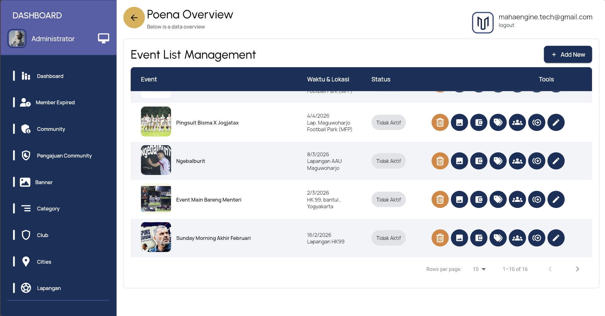Click the Administrator profile avatar
This screenshot has height=316, width=605.
pos(17,39)
